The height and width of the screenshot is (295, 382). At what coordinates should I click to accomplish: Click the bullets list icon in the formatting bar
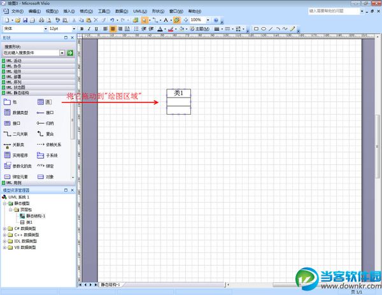(x=136, y=29)
